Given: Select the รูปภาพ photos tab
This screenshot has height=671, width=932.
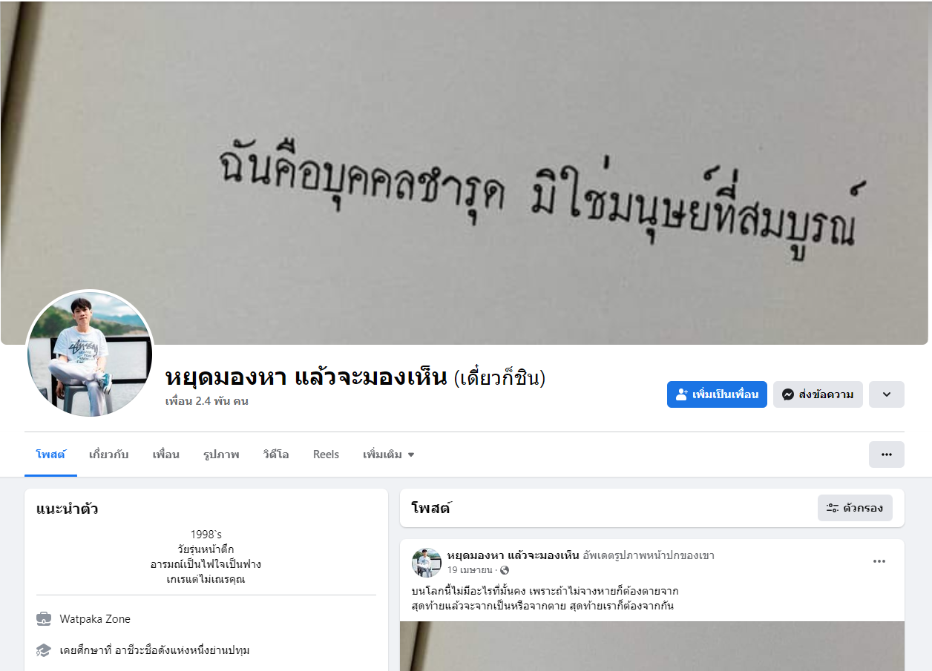Looking at the screenshot, I should [x=221, y=455].
